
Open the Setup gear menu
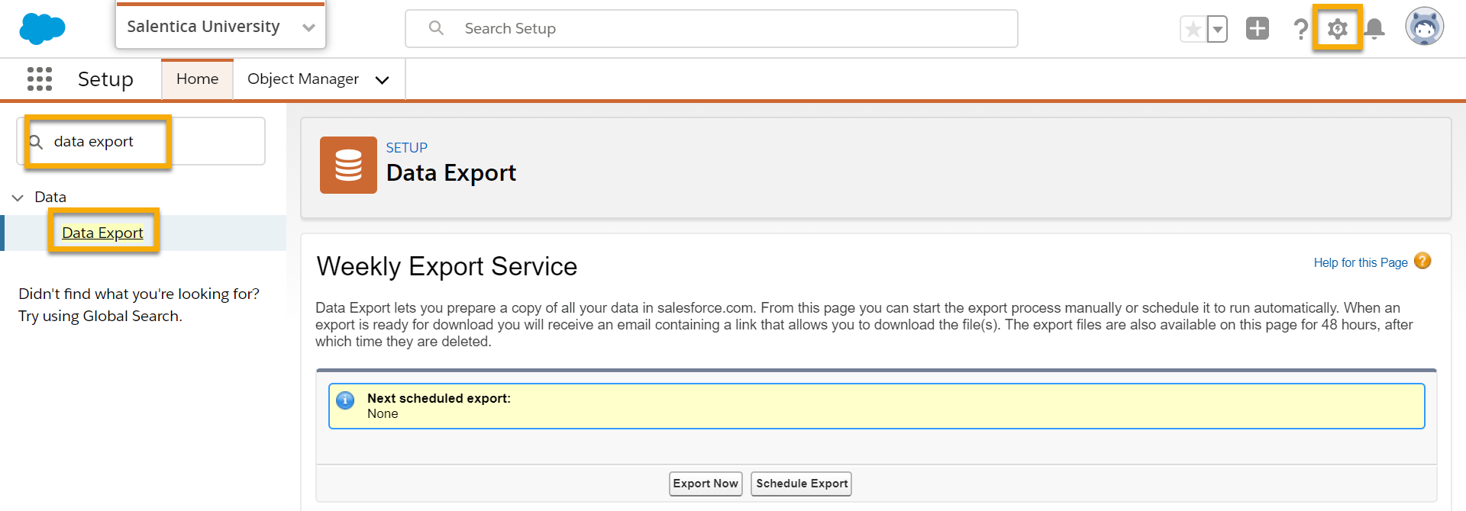(1337, 29)
